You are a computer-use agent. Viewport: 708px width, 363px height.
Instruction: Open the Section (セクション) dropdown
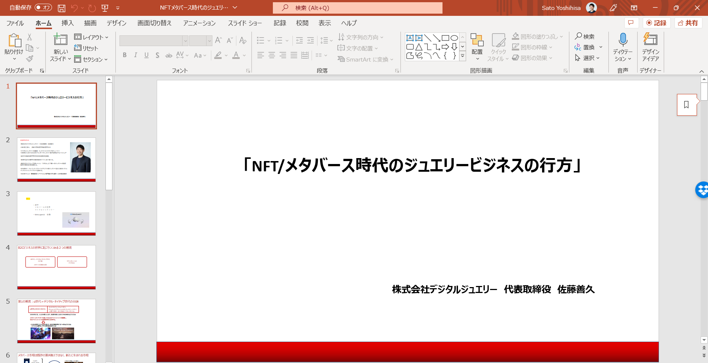click(x=91, y=59)
